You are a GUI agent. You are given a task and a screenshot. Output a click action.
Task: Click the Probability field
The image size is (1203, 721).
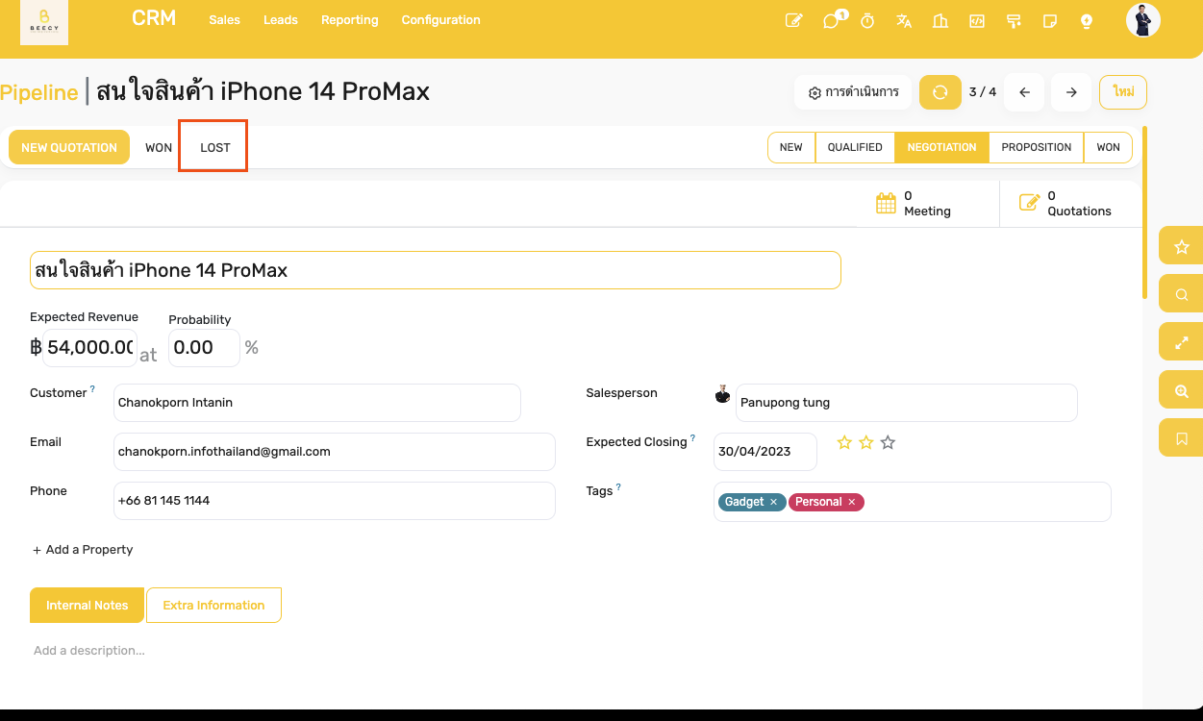pos(204,348)
